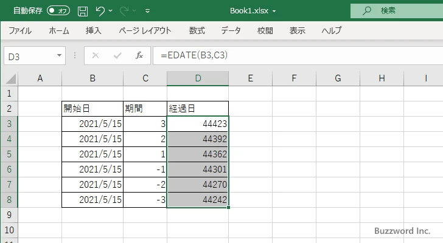Open the ページ レイアウト ribbon tab

pos(145,30)
